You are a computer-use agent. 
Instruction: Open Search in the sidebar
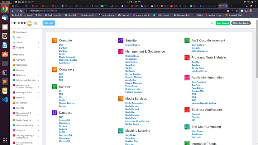pyautogui.click(x=20, y=37)
